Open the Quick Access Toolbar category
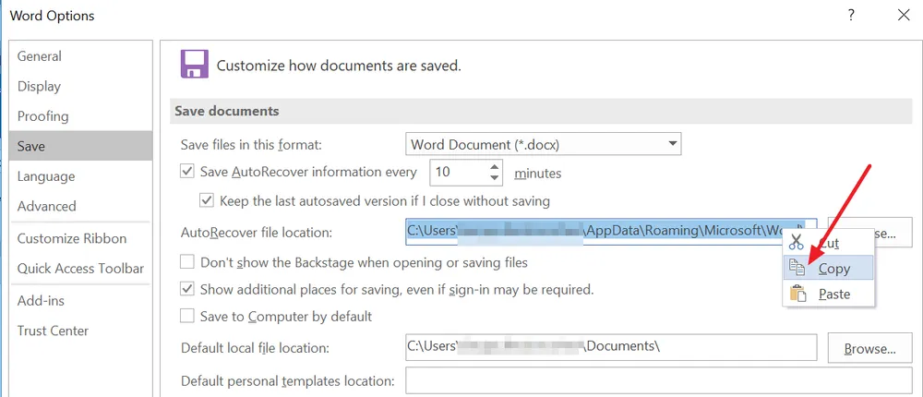The width and height of the screenshot is (923, 397). point(80,269)
